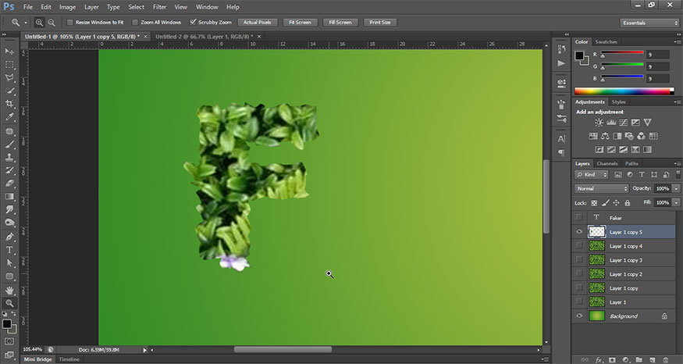
Task: Add a Levels adjustment
Action: (611, 123)
